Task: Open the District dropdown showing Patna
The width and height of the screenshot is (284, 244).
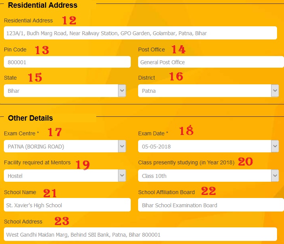Action: (x=204, y=91)
